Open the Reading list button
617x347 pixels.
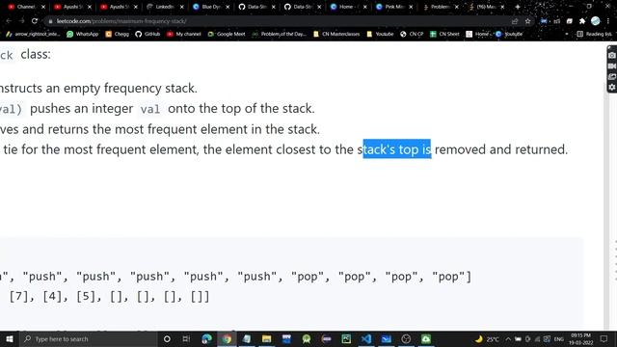click(x=595, y=34)
